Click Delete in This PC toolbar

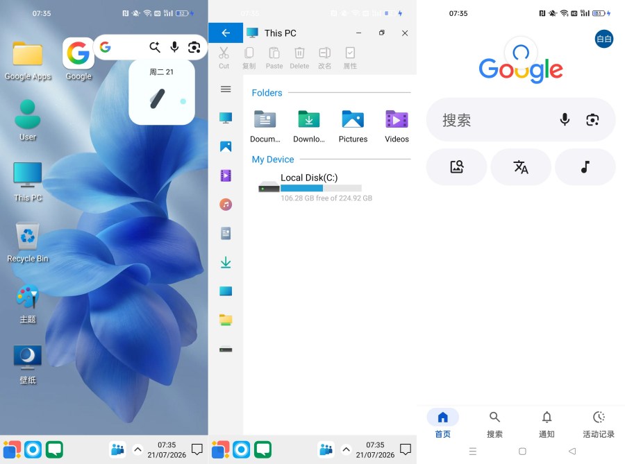click(299, 58)
